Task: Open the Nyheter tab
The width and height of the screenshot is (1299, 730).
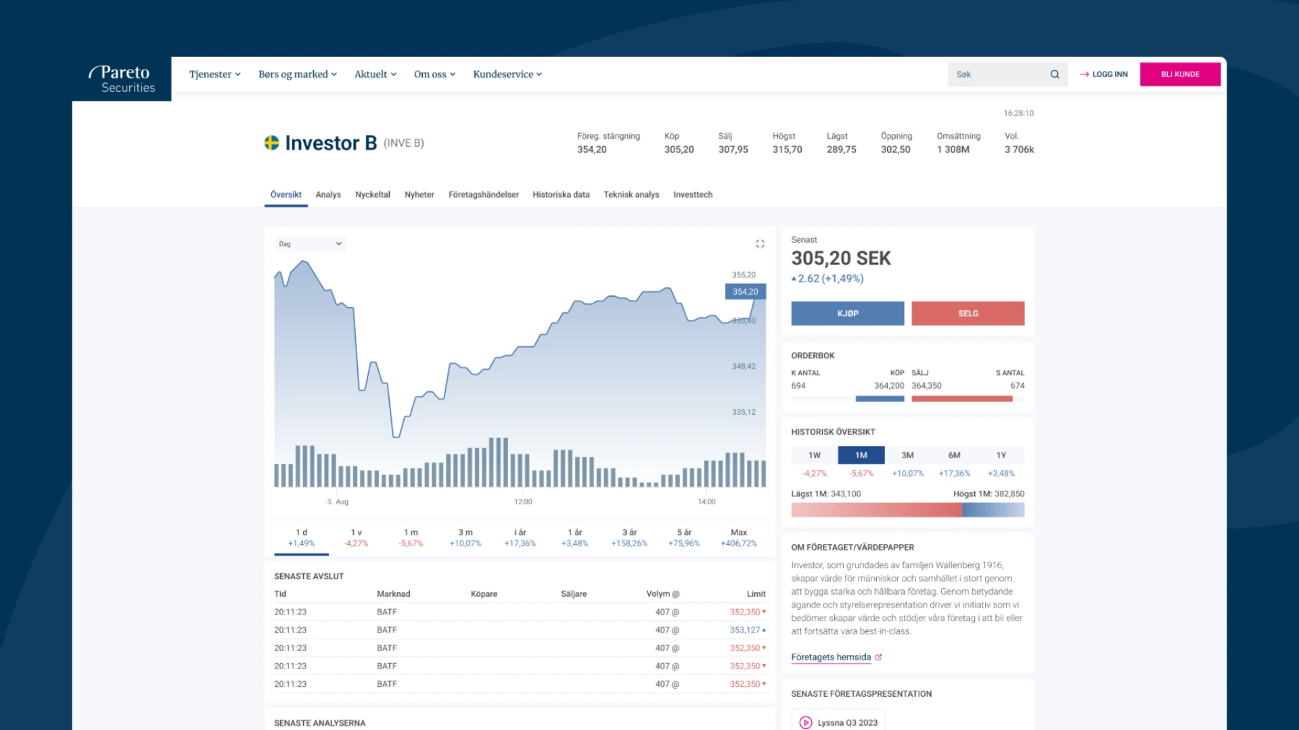Action: click(419, 195)
